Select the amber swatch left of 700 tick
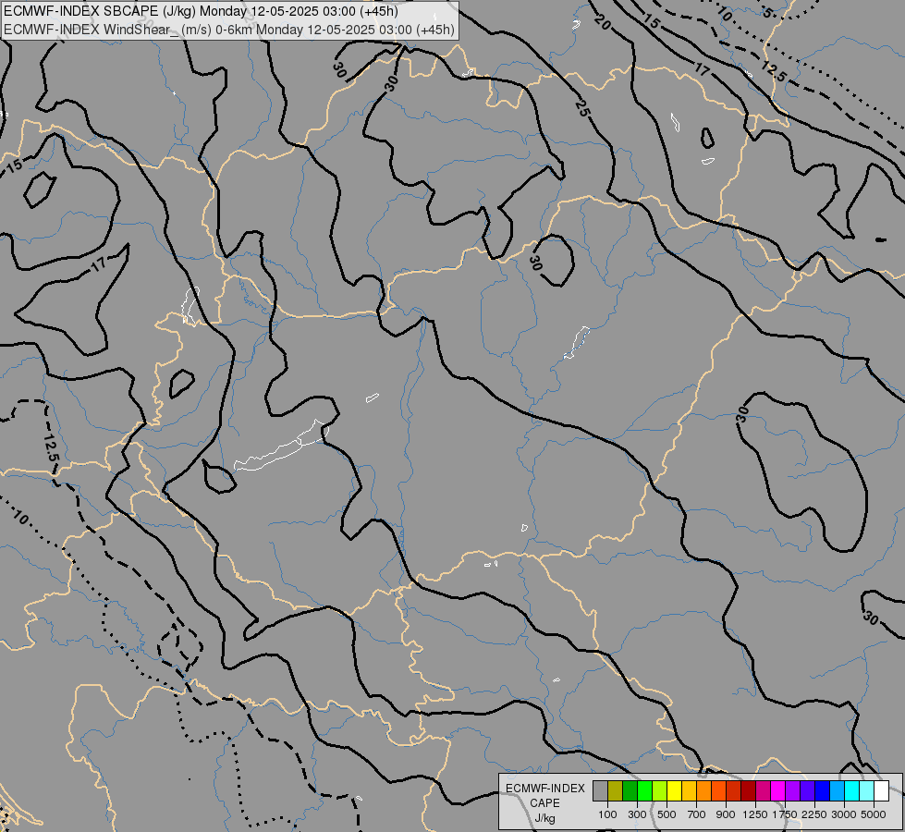Screen dimensions: 905x832 pyautogui.click(x=689, y=790)
